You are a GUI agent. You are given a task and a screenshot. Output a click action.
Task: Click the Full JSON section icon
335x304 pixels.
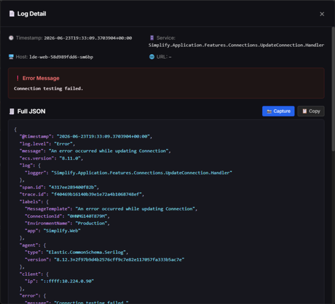[11, 112]
